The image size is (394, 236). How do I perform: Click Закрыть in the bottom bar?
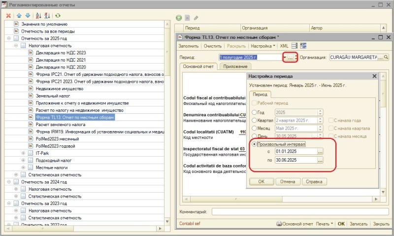381,224
